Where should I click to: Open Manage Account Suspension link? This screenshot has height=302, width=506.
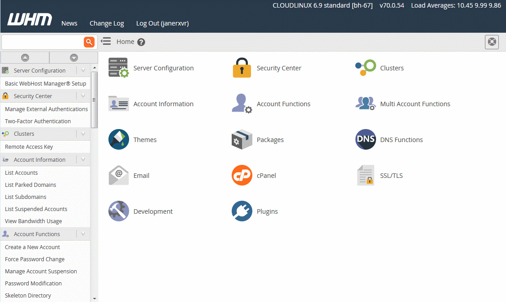tap(41, 271)
